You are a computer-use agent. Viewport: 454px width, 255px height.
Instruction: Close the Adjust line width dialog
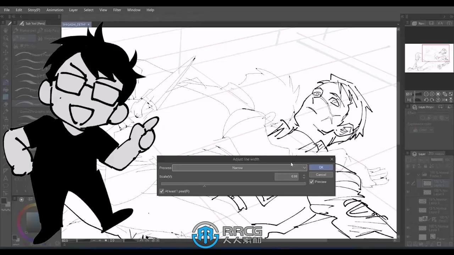pyautogui.click(x=332, y=159)
